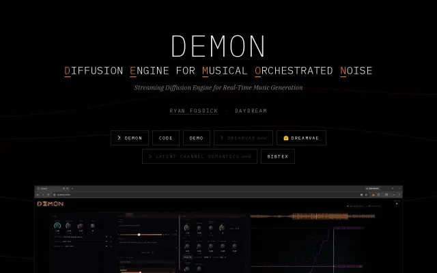The image size is (437, 273).
Task: Select the DEMON browser tab in preview
Action: click(53, 188)
